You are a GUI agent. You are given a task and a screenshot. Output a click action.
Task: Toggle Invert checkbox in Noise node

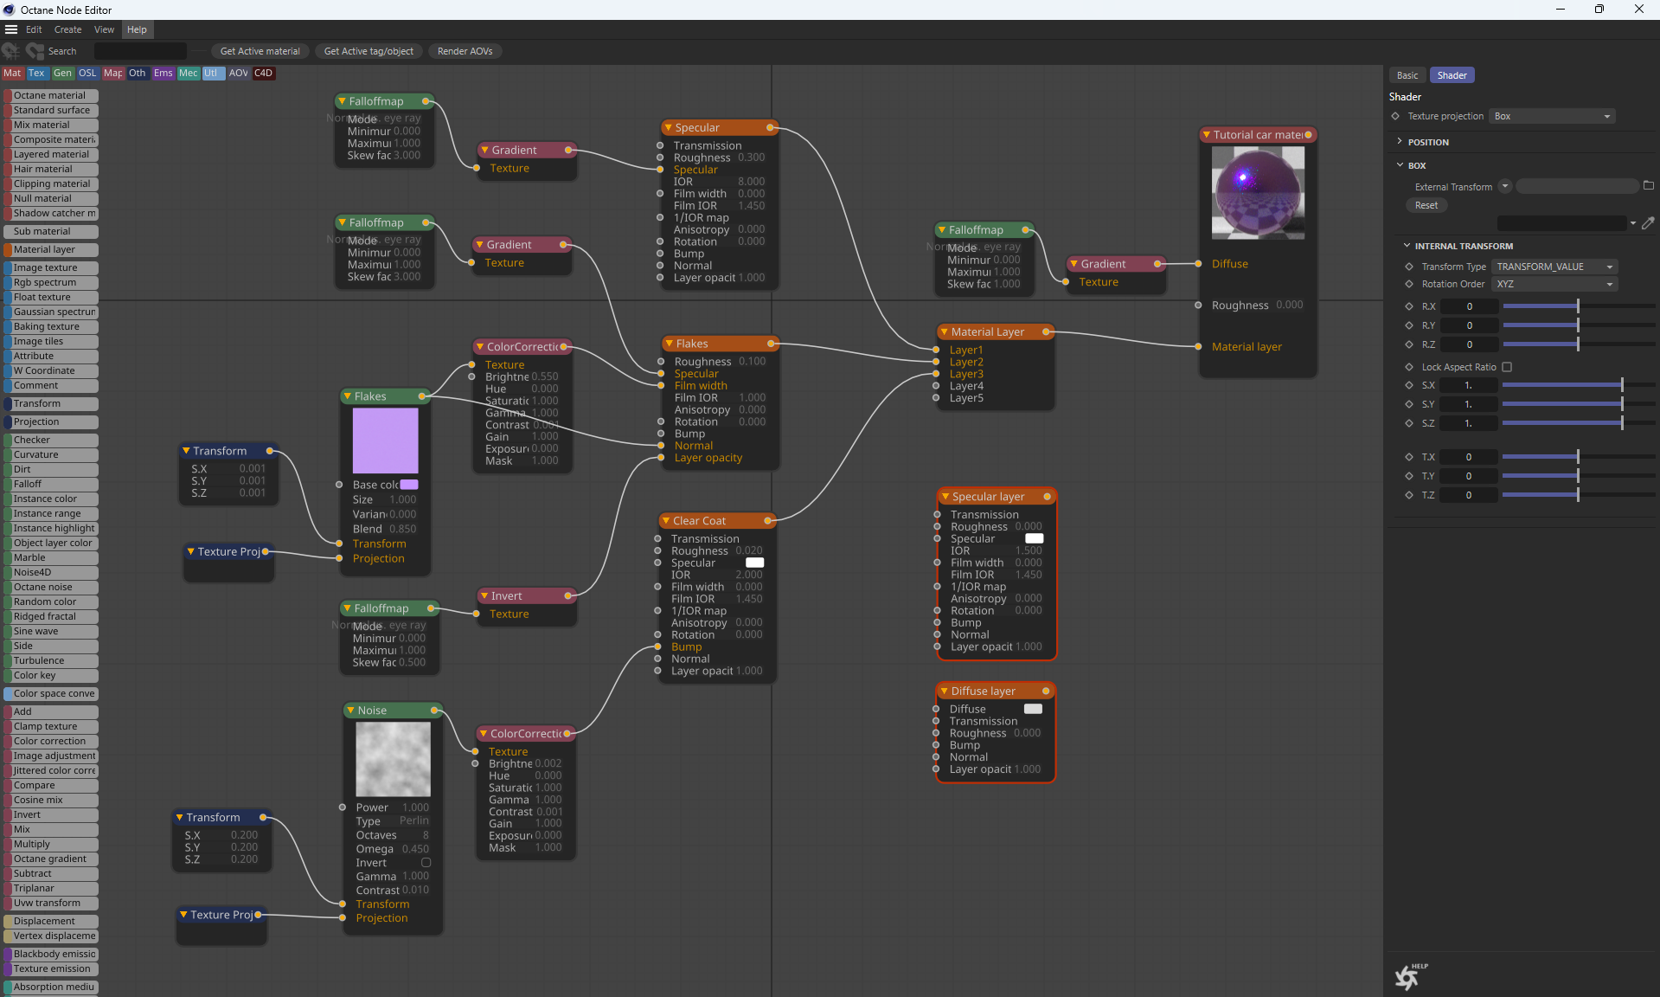tap(426, 863)
